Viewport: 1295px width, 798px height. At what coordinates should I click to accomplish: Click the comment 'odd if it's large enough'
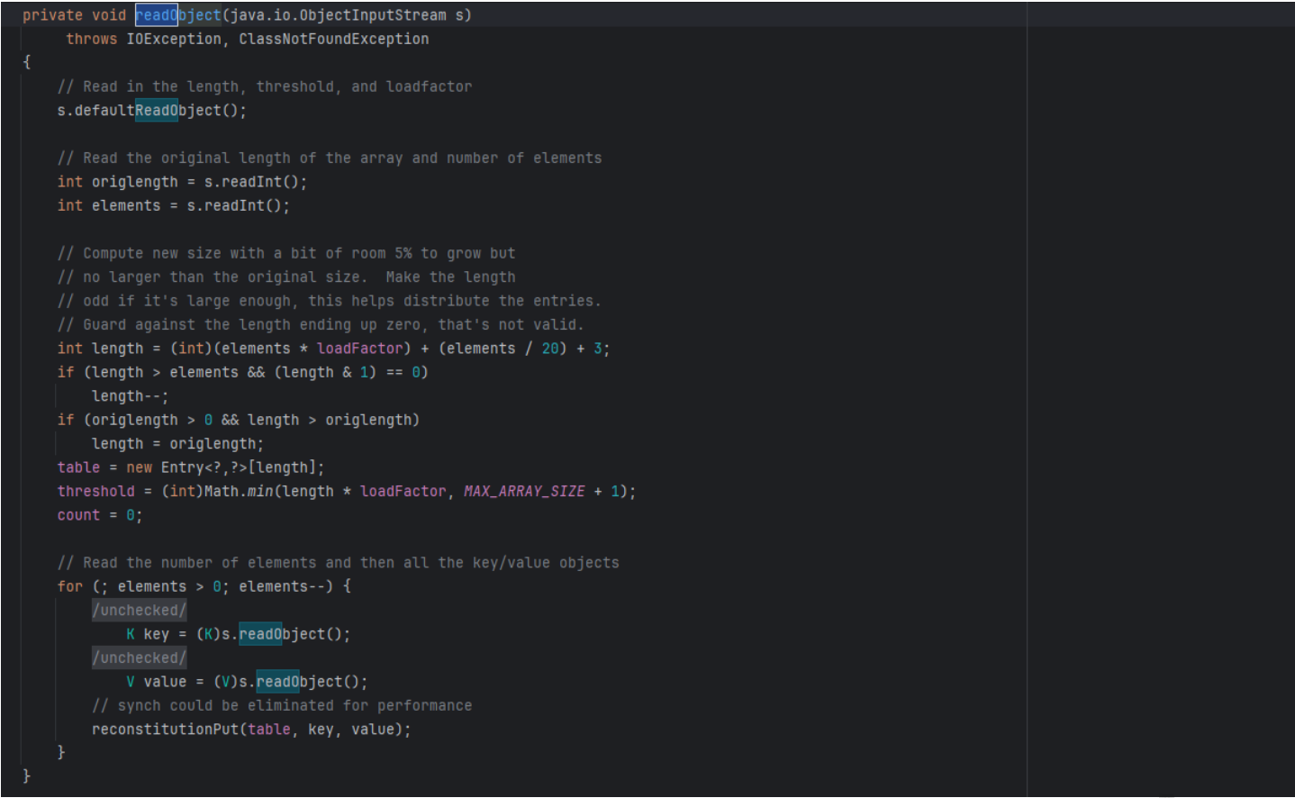[x=330, y=301]
